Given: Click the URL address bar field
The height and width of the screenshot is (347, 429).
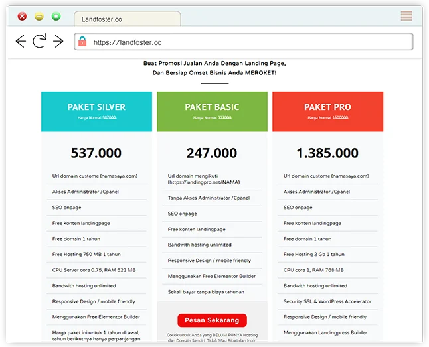Looking at the screenshot, I should (x=246, y=42).
